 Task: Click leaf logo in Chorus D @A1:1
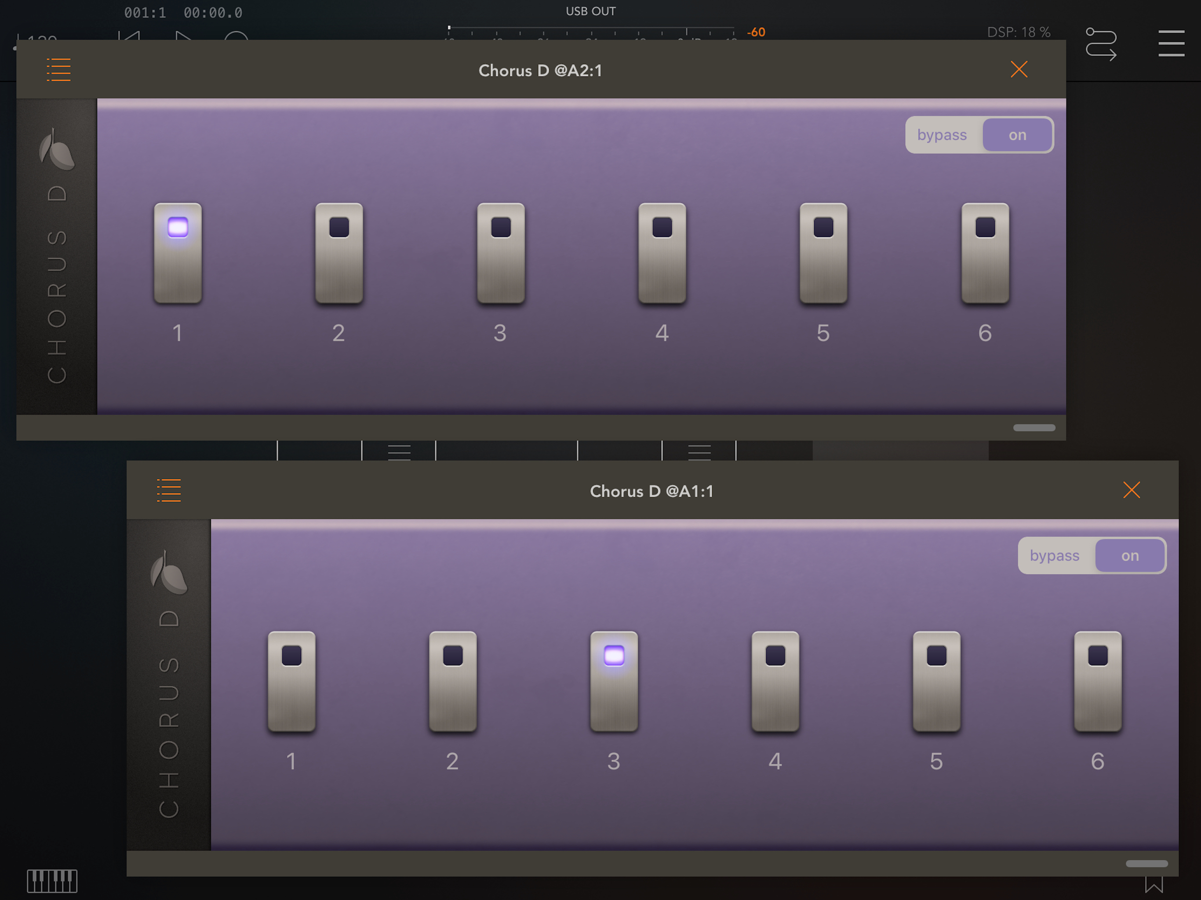(168, 573)
